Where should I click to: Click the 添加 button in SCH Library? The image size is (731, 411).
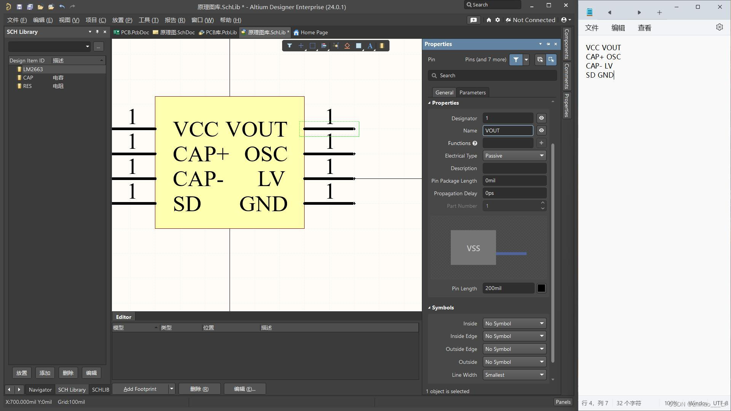pos(45,373)
